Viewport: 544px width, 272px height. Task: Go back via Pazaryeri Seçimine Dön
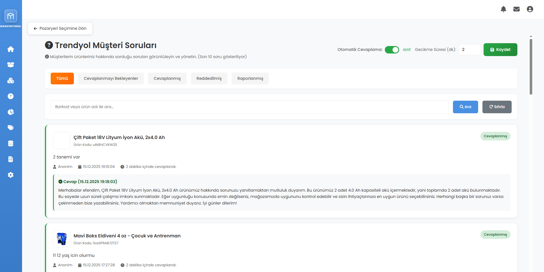point(60,29)
